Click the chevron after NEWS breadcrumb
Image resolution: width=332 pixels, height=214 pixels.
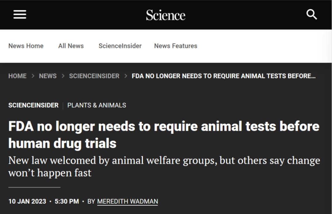63,76
